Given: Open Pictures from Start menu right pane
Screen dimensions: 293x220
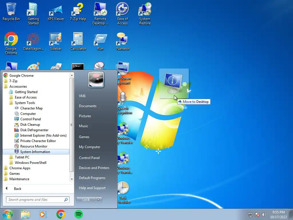Looking at the screenshot, I should [x=85, y=116].
